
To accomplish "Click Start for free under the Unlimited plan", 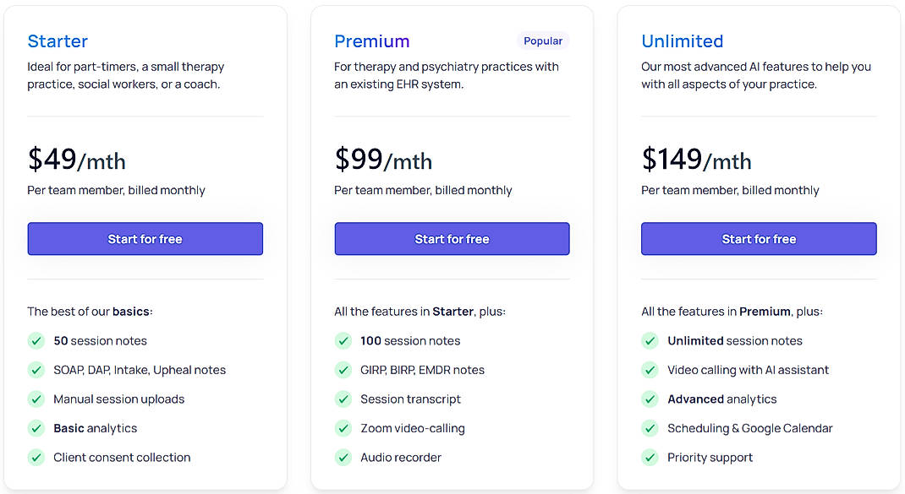I will (759, 239).
